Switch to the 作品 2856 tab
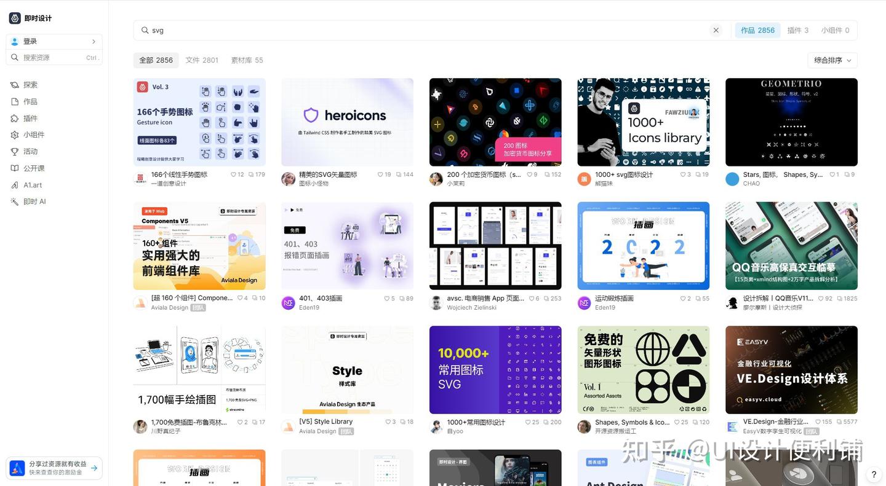Image resolution: width=886 pixels, height=486 pixels. coord(757,30)
